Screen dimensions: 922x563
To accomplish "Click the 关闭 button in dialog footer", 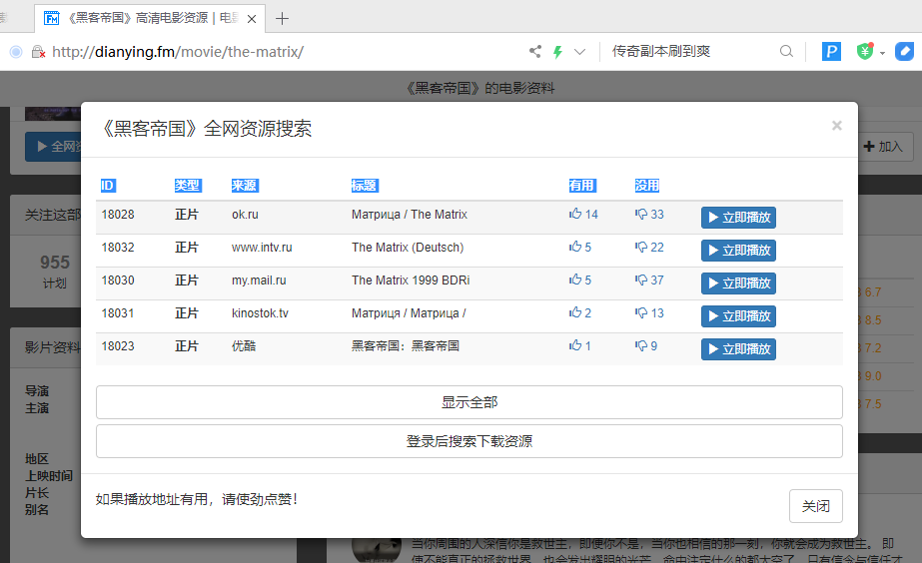I will tap(816, 506).
